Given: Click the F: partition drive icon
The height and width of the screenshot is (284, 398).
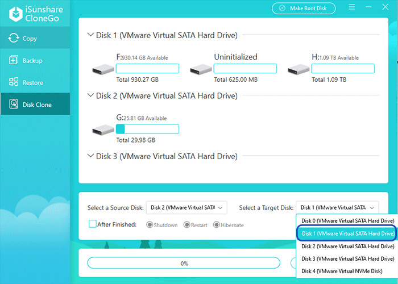Looking at the screenshot, I should (103, 69).
